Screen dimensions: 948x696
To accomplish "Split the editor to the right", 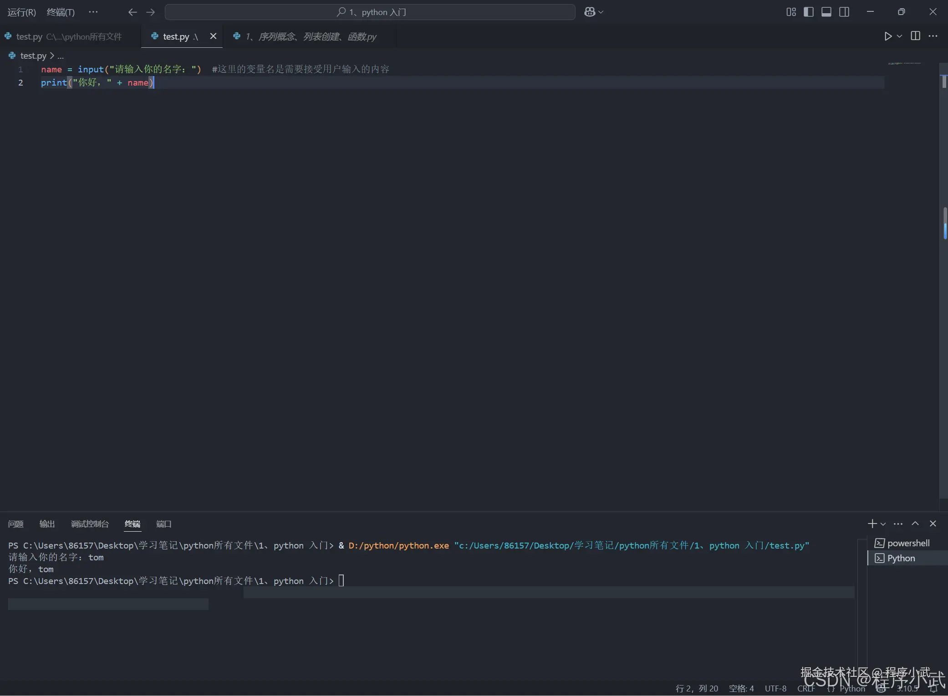I will pos(915,36).
